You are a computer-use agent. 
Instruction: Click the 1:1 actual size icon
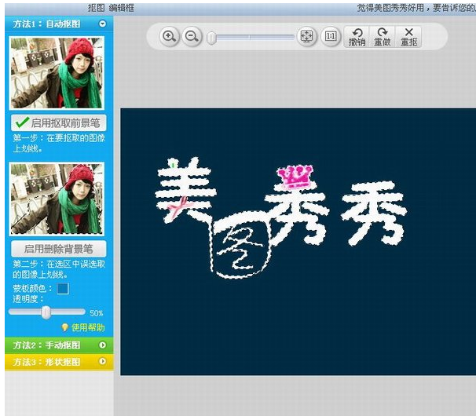330,37
